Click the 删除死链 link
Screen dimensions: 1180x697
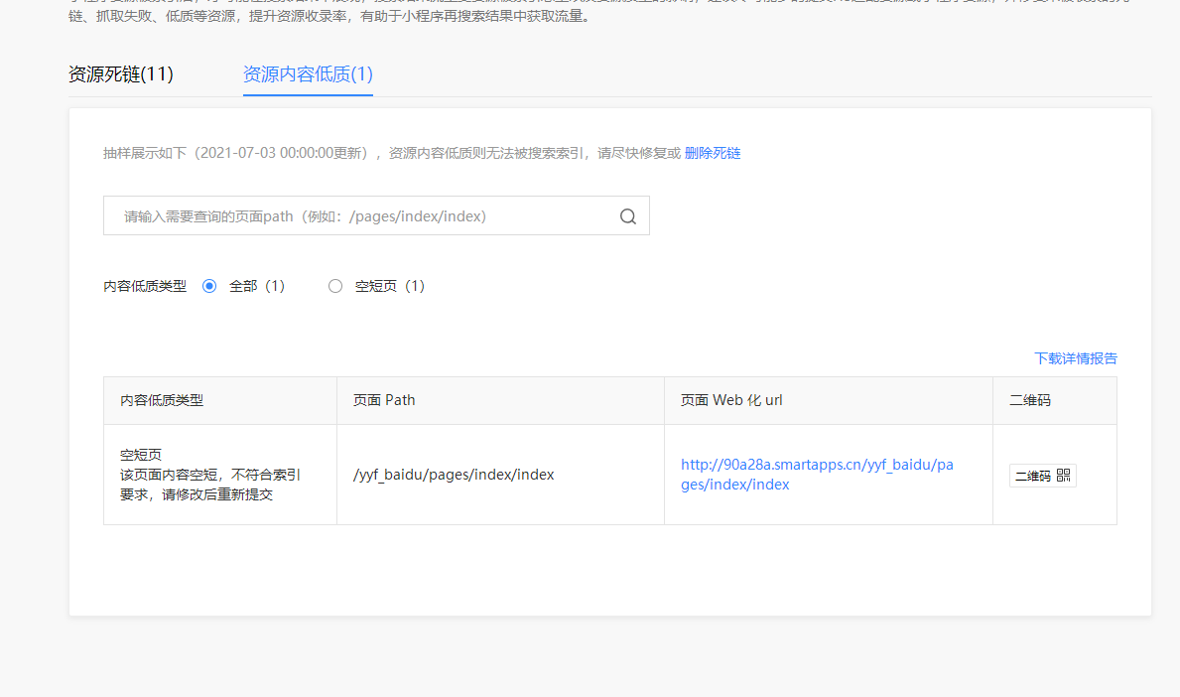pos(712,153)
